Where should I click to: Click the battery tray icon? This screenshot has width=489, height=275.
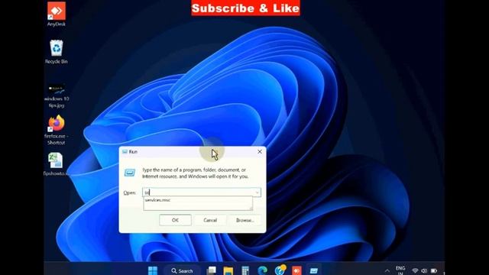434,270
